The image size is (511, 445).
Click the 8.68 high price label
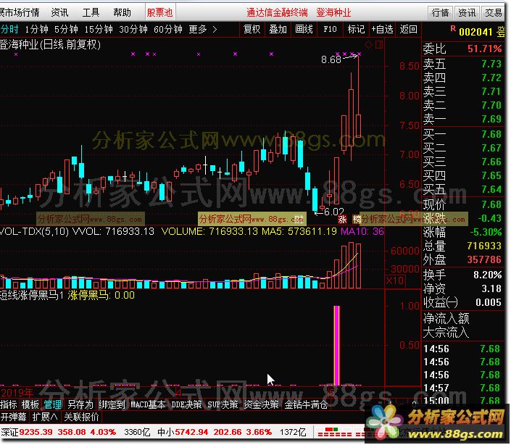[x=331, y=59]
